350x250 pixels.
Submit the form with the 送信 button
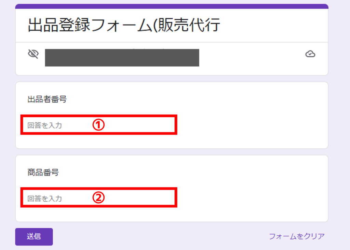click(x=34, y=237)
